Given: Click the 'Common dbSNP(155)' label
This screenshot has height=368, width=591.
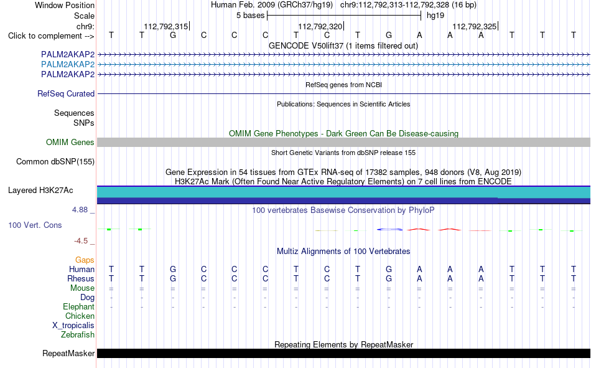Looking at the screenshot, I should click(55, 161).
